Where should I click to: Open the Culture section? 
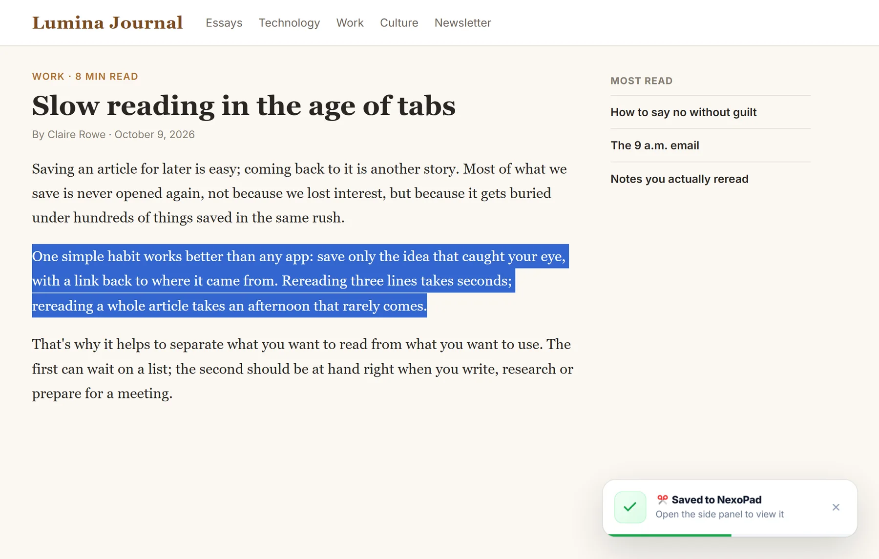tap(399, 23)
